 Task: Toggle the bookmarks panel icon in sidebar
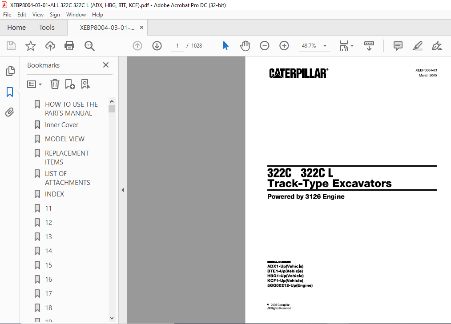[x=10, y=92]
